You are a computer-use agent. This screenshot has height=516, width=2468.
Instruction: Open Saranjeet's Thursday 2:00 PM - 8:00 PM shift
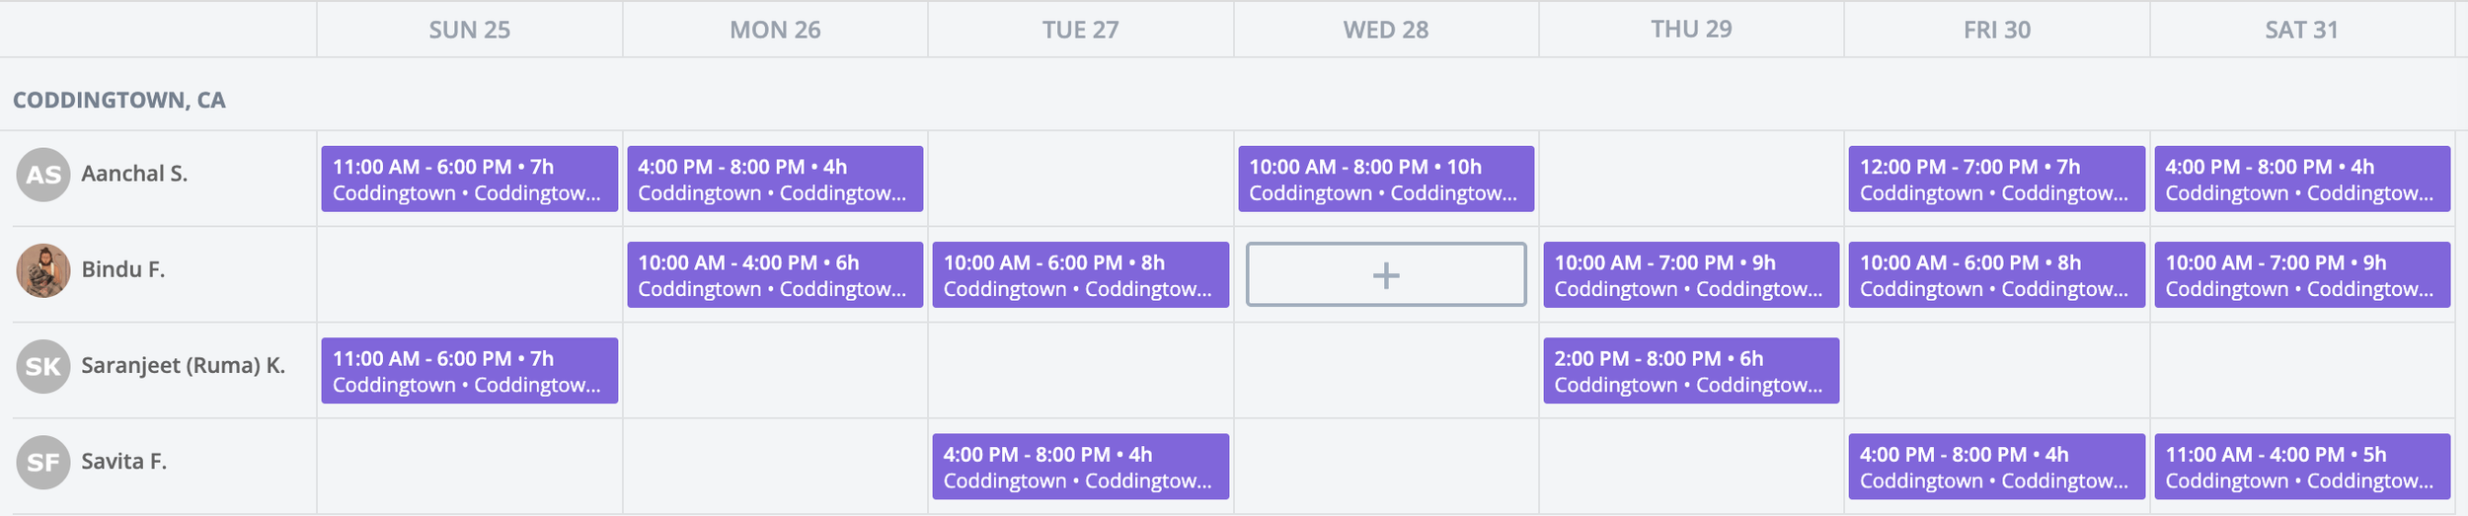1691,370
